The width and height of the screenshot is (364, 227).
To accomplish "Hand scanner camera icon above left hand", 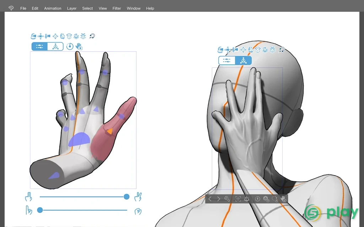I will click(79, 46).
